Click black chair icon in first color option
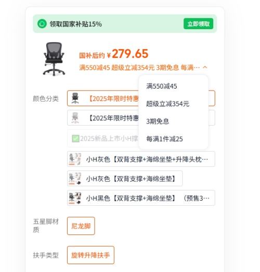This screenshot has width=260, height=272. [x=75, y=98]
